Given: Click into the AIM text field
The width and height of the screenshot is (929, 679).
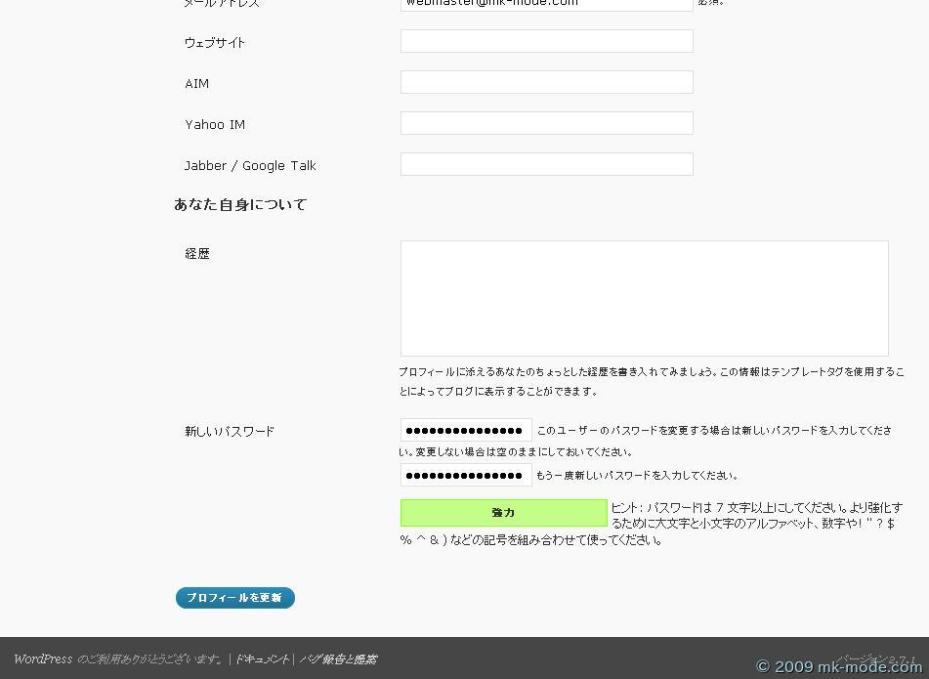Looking at the screenshot, I should pos(546,82).
